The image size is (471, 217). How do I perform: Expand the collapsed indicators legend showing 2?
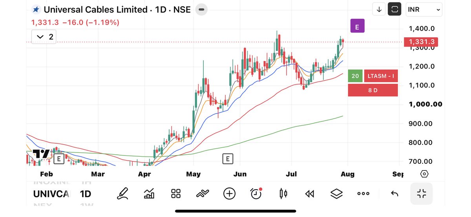tap(45, 37)
